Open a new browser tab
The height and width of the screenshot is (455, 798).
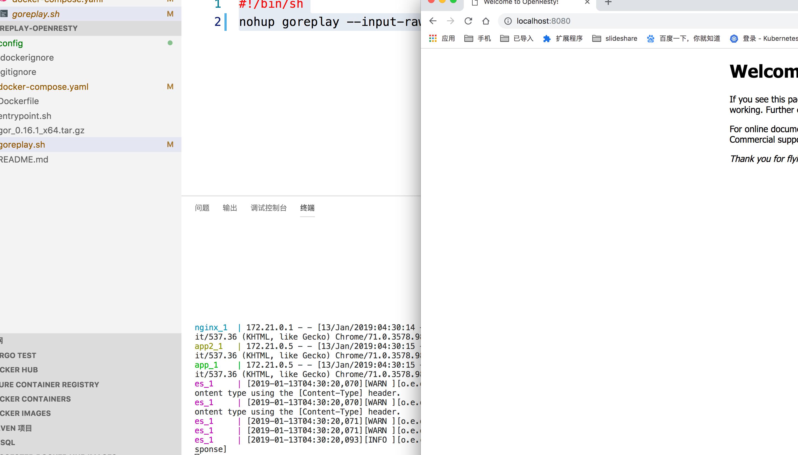coord(608,2)
